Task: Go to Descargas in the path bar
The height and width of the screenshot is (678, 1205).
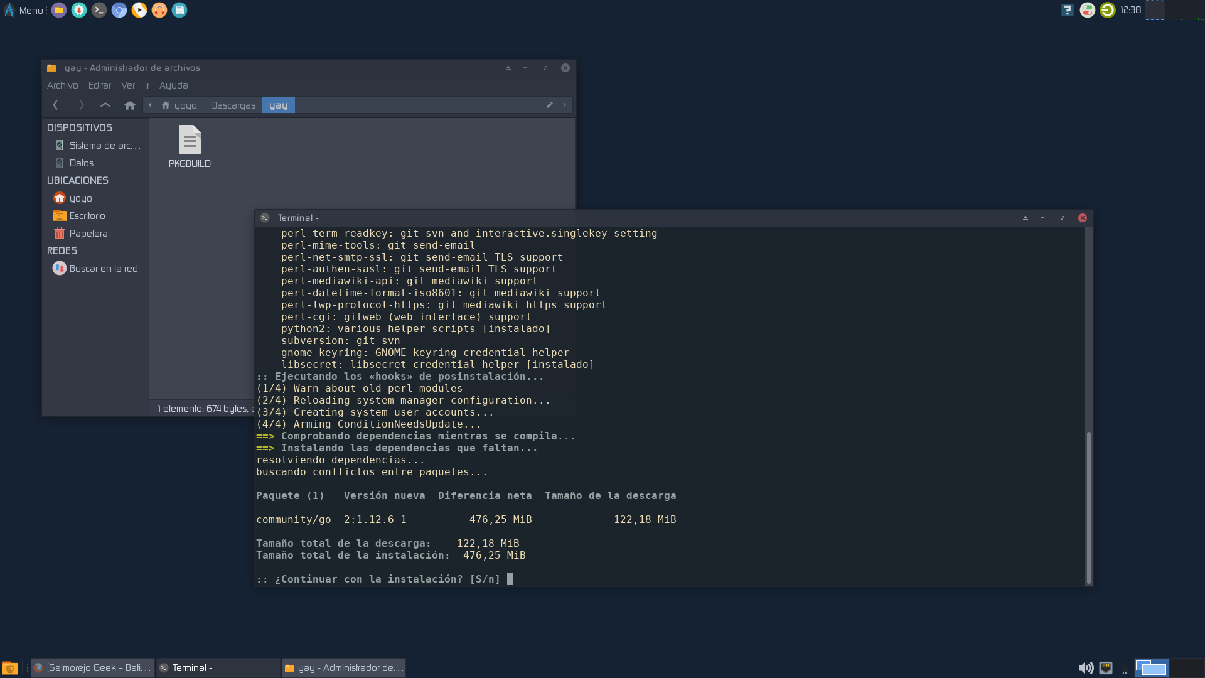Action: click(x=233, y=105)
